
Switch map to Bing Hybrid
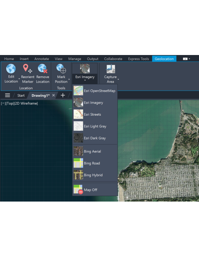pyautogui.click(x=95, y=175)
